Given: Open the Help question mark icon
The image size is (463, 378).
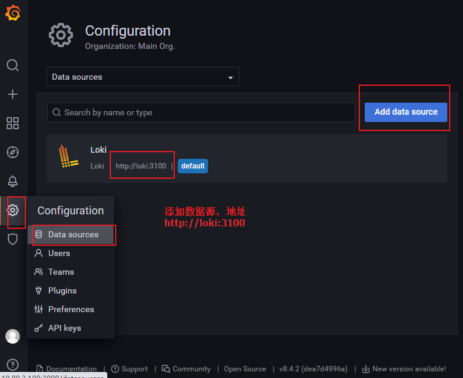Looking at the screenshot, I should tap(13, 365).
